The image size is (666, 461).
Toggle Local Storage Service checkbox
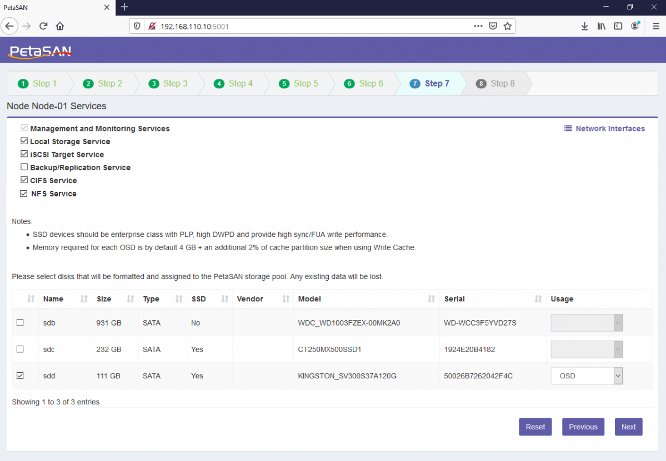coord(24,141)
